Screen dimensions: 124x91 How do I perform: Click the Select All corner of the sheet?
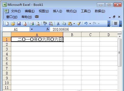[7, 34]
